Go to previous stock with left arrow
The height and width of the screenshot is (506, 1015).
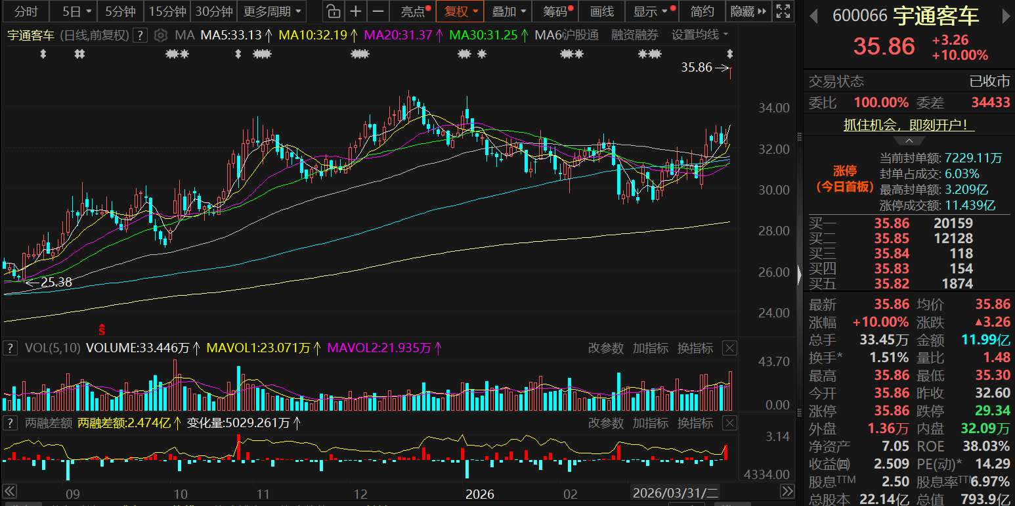click(x=813, y=15)
